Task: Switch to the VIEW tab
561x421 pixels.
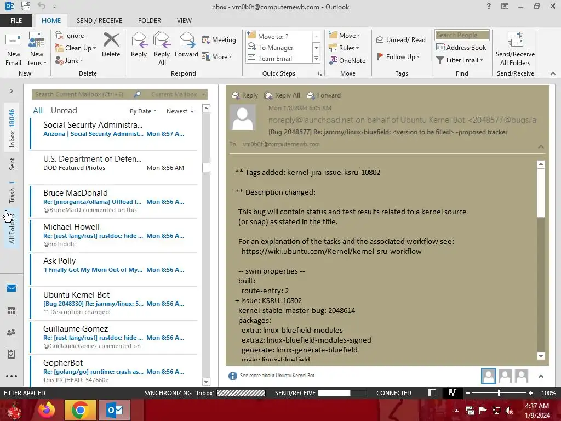Action: point(184,20)
